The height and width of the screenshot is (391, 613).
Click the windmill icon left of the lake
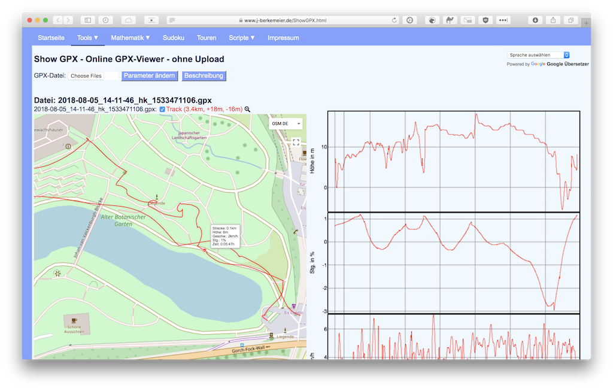tap(57, 274)
